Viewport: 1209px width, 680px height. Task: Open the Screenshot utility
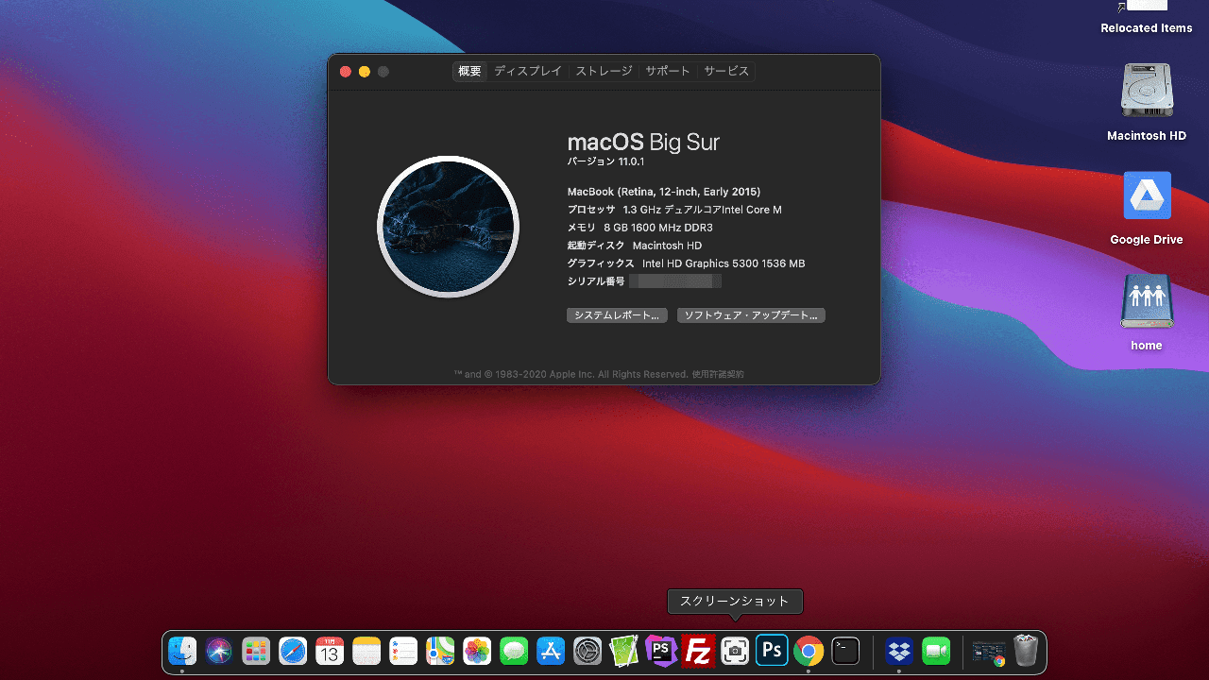pos(735,651)
